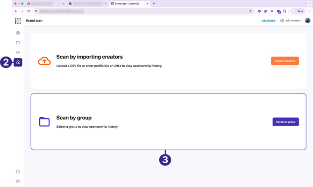This screenshot has width=313, height=187.
Task: Open the folder groups icon in sidebar
Action: (x=18, y=43)
